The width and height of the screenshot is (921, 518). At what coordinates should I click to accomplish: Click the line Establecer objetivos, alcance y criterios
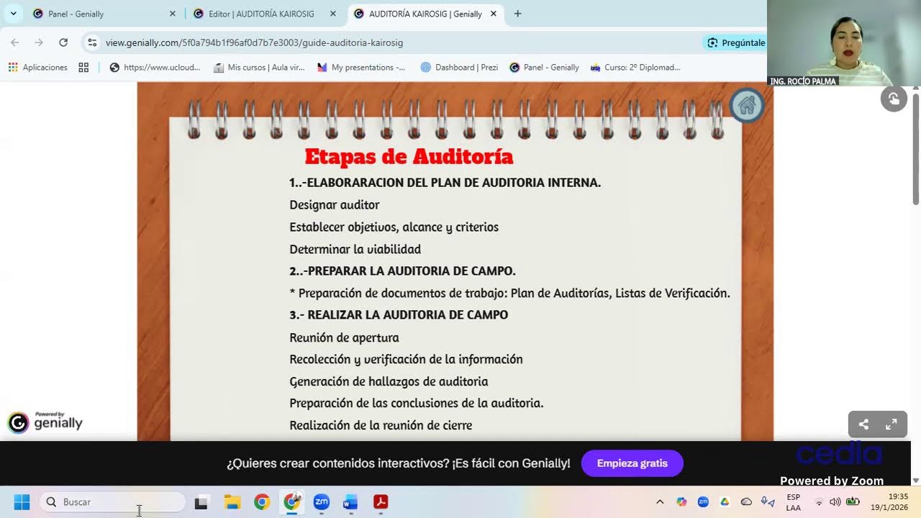point(394,227)
